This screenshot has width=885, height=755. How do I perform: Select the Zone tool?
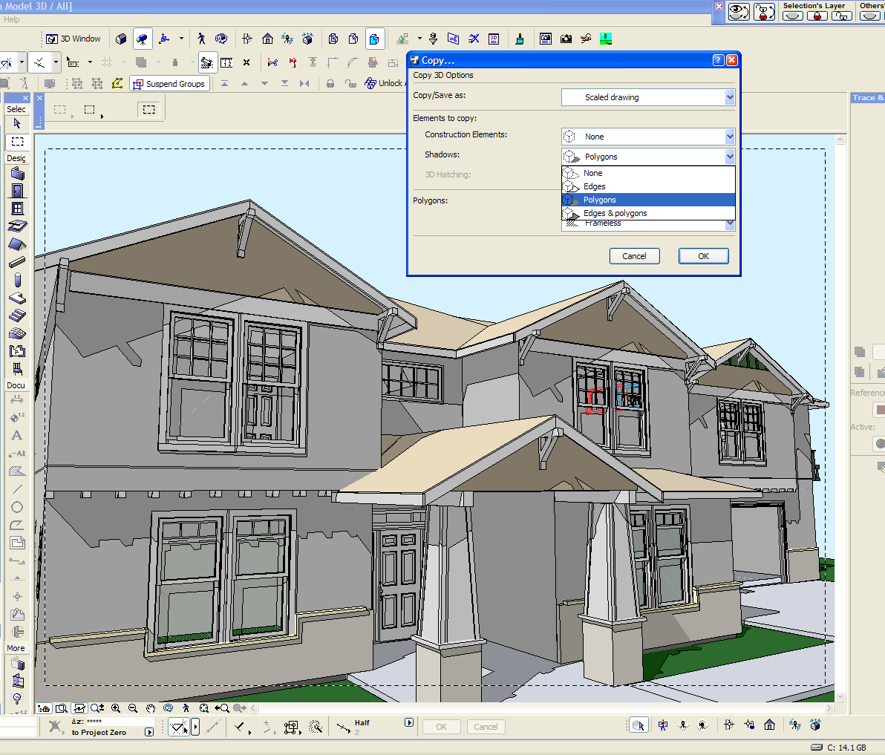coord(18,351)
